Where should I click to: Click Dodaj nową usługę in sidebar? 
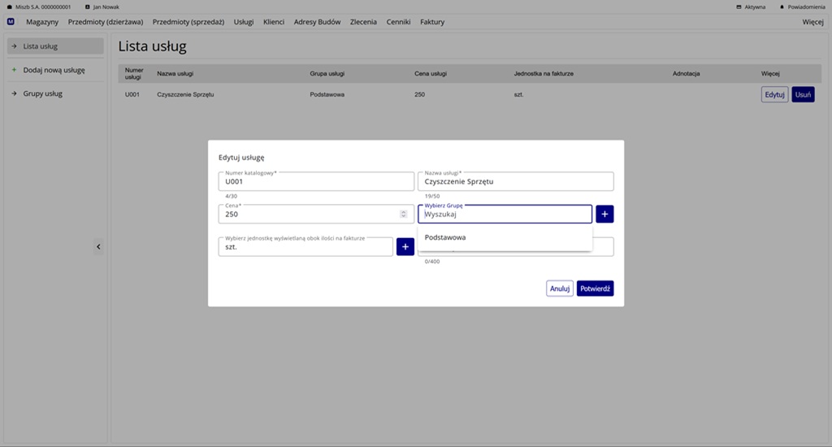tap(54, 70)
